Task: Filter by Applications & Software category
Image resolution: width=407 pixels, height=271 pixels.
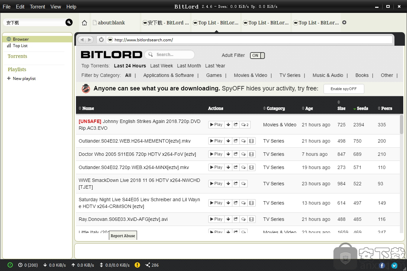Action: tap(169, 75)
